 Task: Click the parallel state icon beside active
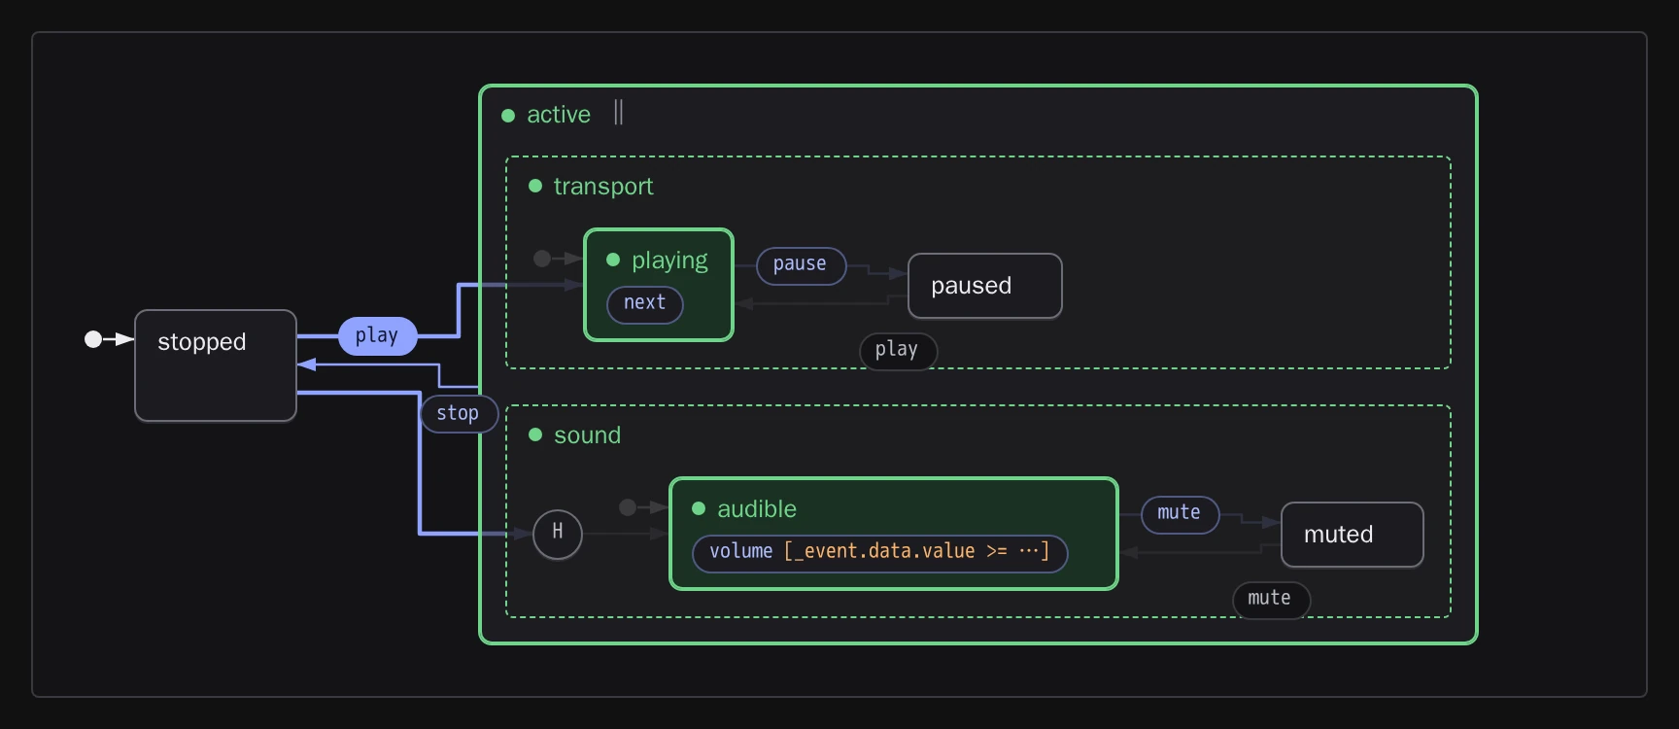619,113
